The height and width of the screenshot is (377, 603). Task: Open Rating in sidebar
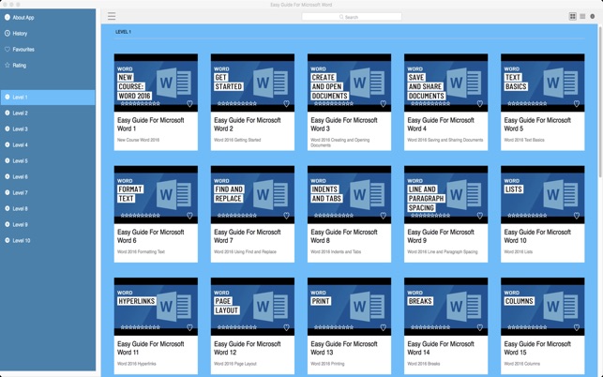[x=48, y=66]
